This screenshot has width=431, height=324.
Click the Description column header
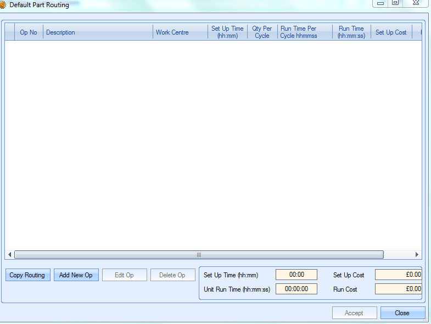98,32
